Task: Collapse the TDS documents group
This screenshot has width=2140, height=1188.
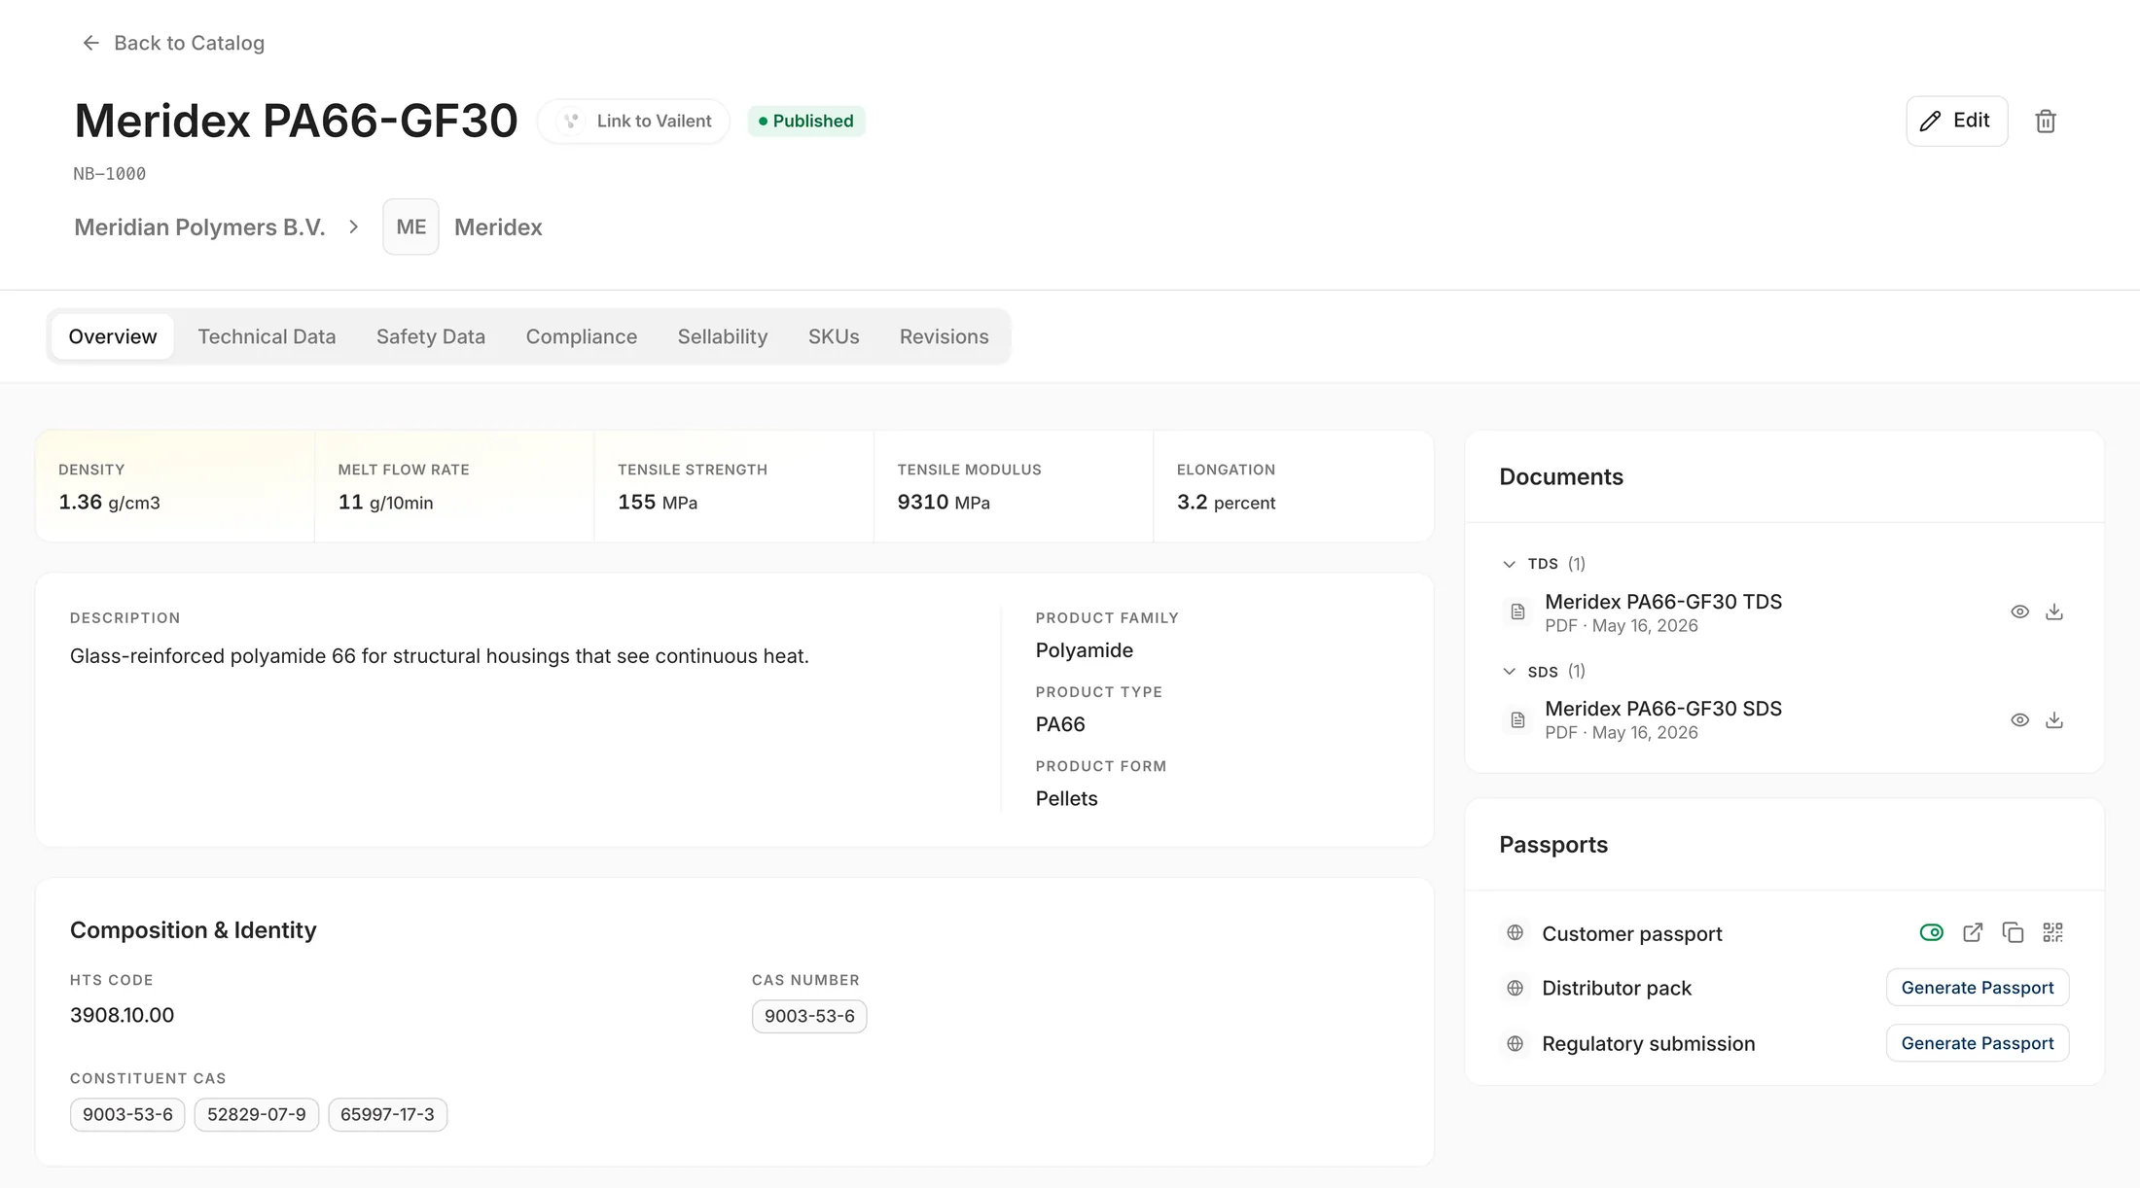Action: [x=1510, y=564]
